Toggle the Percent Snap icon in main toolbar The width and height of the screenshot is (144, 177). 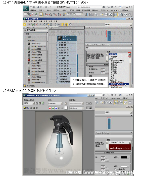[x=55, y=14]
